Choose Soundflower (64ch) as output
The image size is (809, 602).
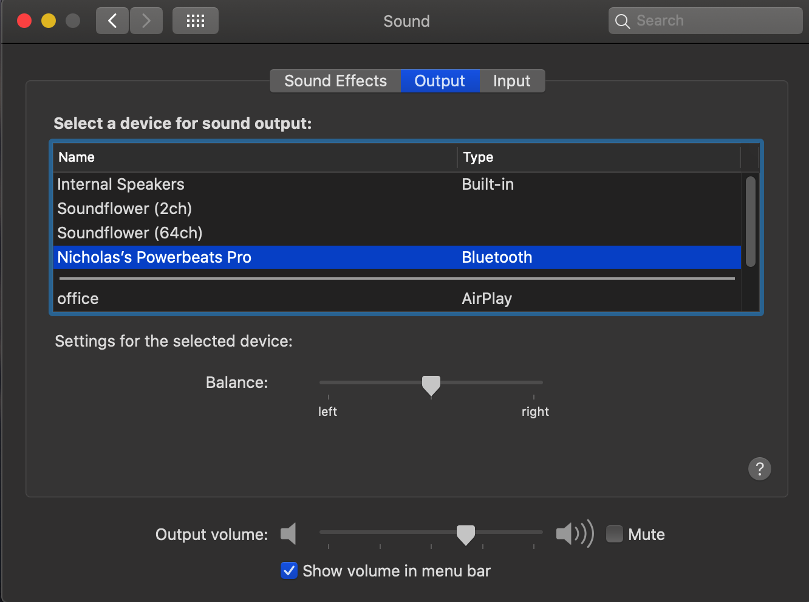point(130,233)
